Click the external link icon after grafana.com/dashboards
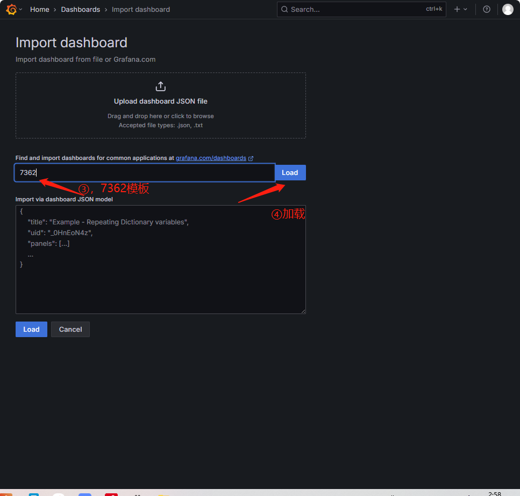Image resolution: width=520 pixels, height=496 pixels. click(x=251, y=158)
